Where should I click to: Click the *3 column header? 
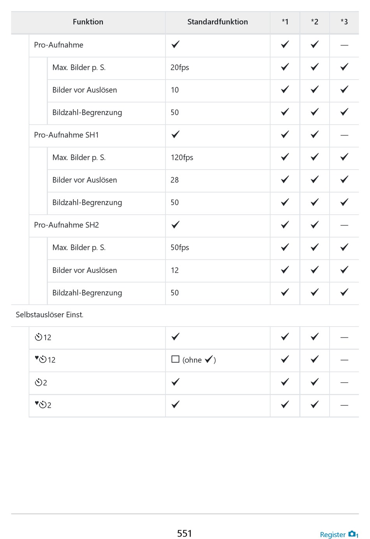pos(344,22)
